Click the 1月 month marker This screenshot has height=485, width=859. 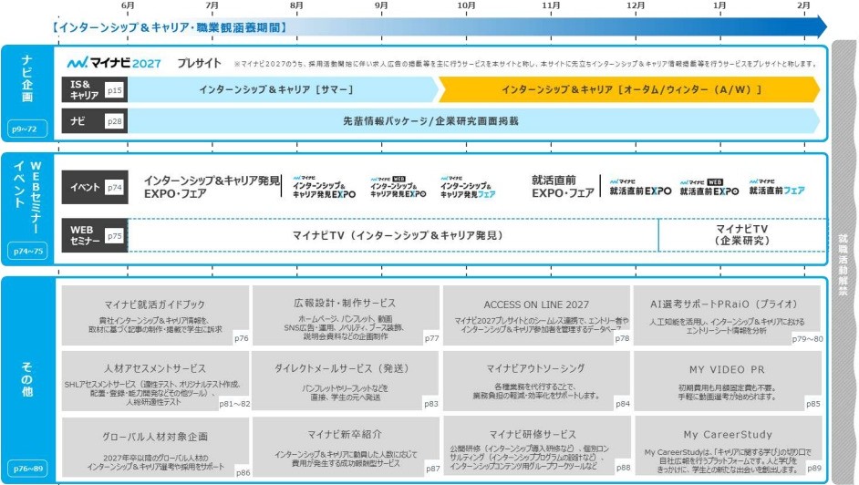click(719, 5)
